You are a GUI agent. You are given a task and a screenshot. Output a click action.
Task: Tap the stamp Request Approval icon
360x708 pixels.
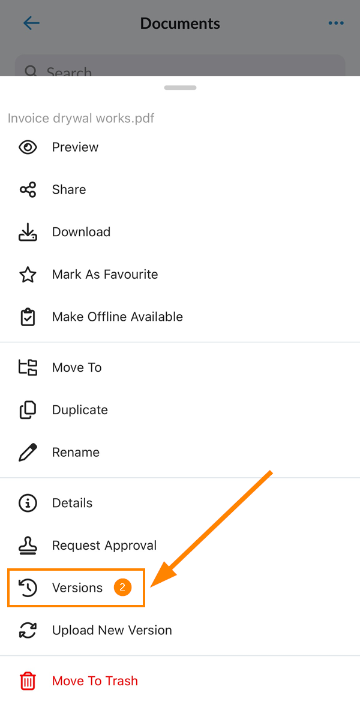coord(28,546)
